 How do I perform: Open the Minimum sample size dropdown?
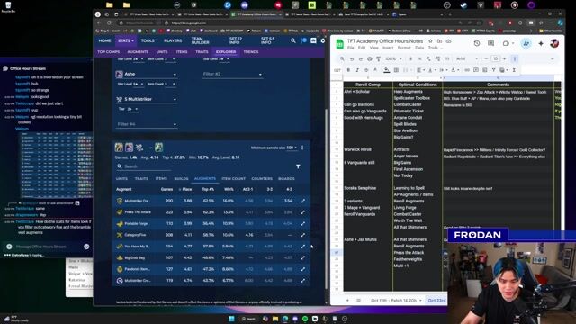(292, 148)
